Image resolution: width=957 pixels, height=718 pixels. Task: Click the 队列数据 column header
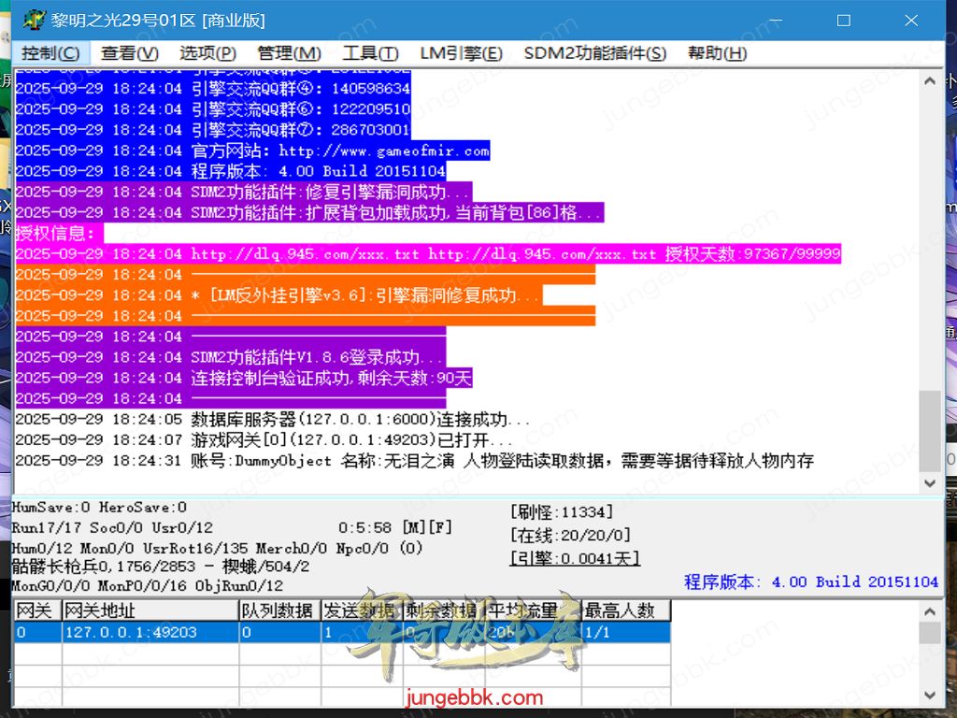click(279, 611)
